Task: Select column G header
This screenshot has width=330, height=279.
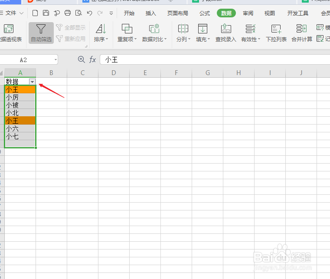Action: point(208,73)
